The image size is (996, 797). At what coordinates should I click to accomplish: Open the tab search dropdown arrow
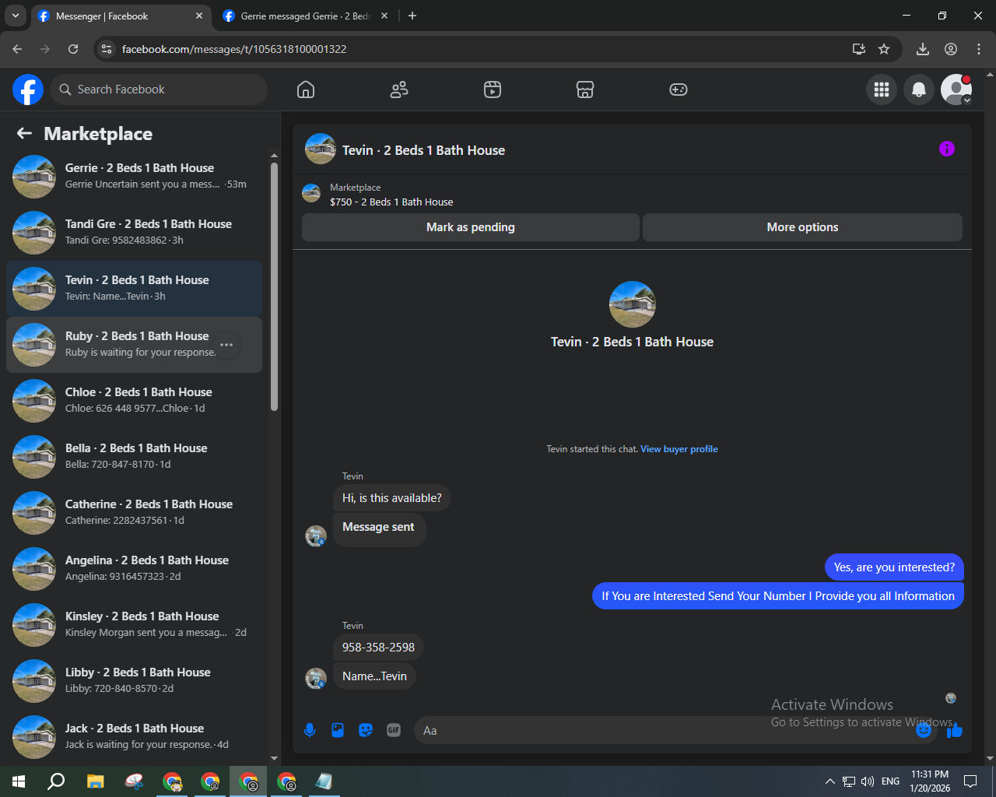click(16, 16)
